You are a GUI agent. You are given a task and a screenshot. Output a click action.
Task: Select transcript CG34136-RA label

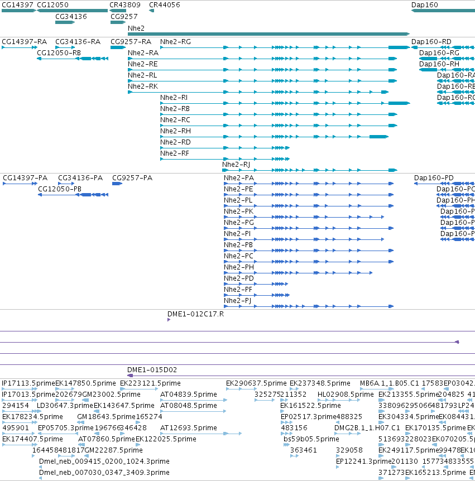[78, 42]
